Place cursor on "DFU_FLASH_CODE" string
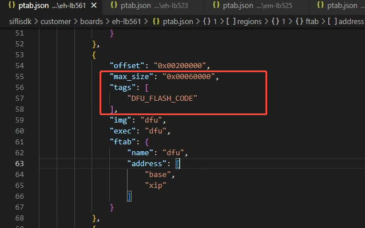The image size is (365, 228). (162, 99)
